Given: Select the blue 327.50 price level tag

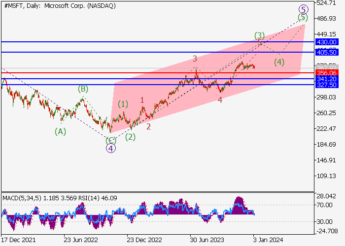Looking at the screenshot, I should click(327, 85).
